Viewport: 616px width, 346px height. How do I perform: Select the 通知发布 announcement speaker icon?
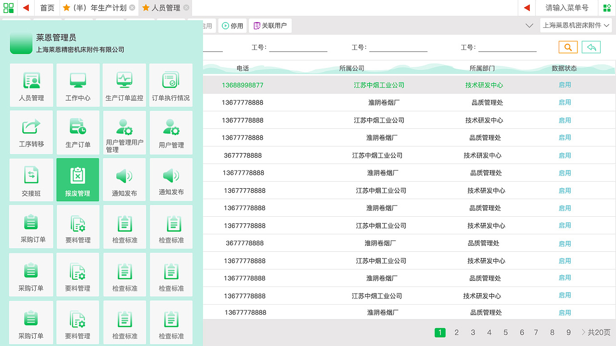coord(124,179)
